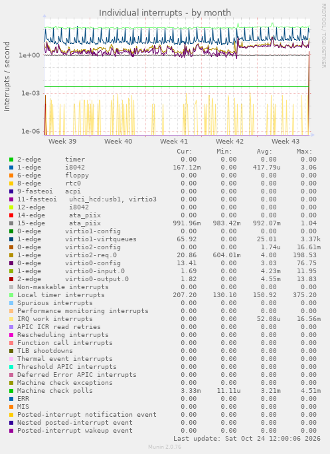
Task: Click the Week 42 axis label
Action: (230, 142)
